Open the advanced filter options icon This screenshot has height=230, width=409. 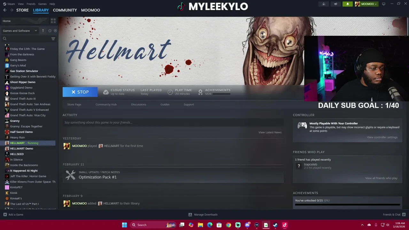(53, 39)
